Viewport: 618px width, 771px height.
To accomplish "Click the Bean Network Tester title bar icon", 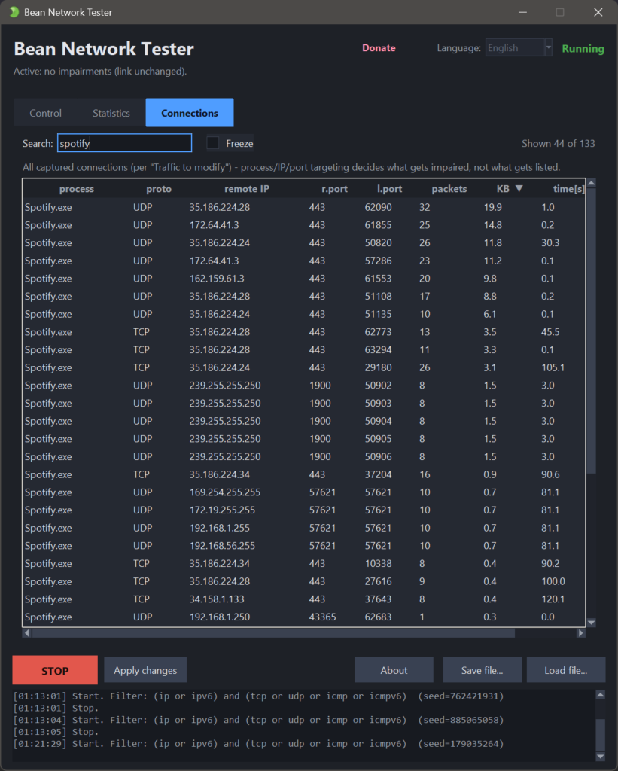I will (14, 12).
